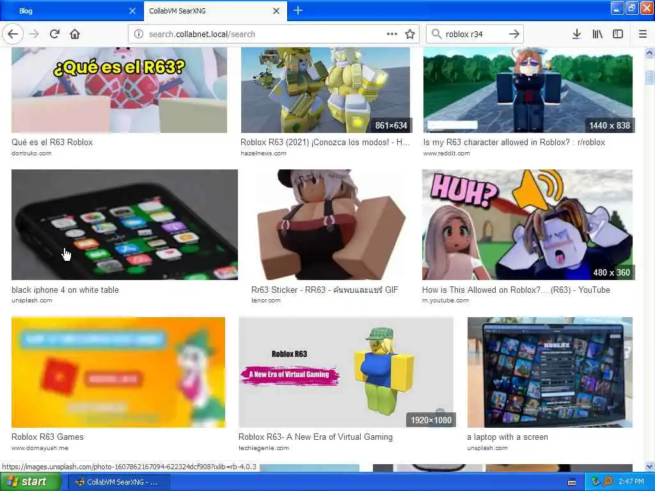Screen dimensions: 655x491
Task: Reload the current page
Action: pos(54,34)
